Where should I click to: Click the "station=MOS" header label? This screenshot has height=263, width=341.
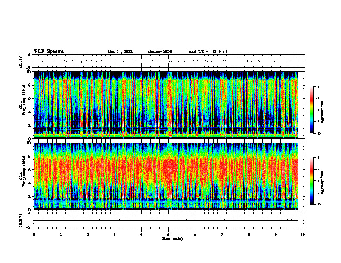(x=160, y=52)
